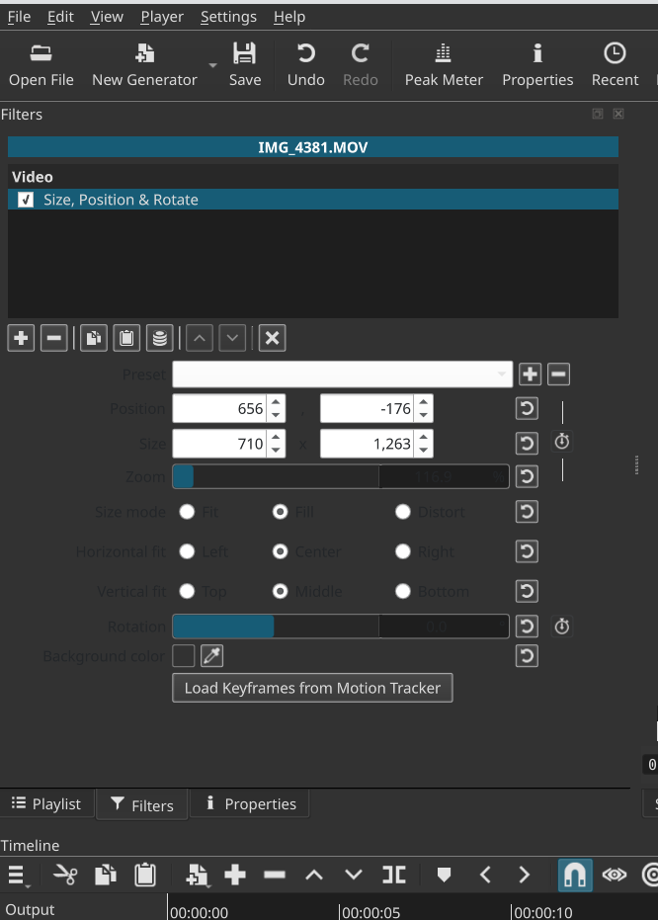Click the Zoom slider

pos(341,476)
